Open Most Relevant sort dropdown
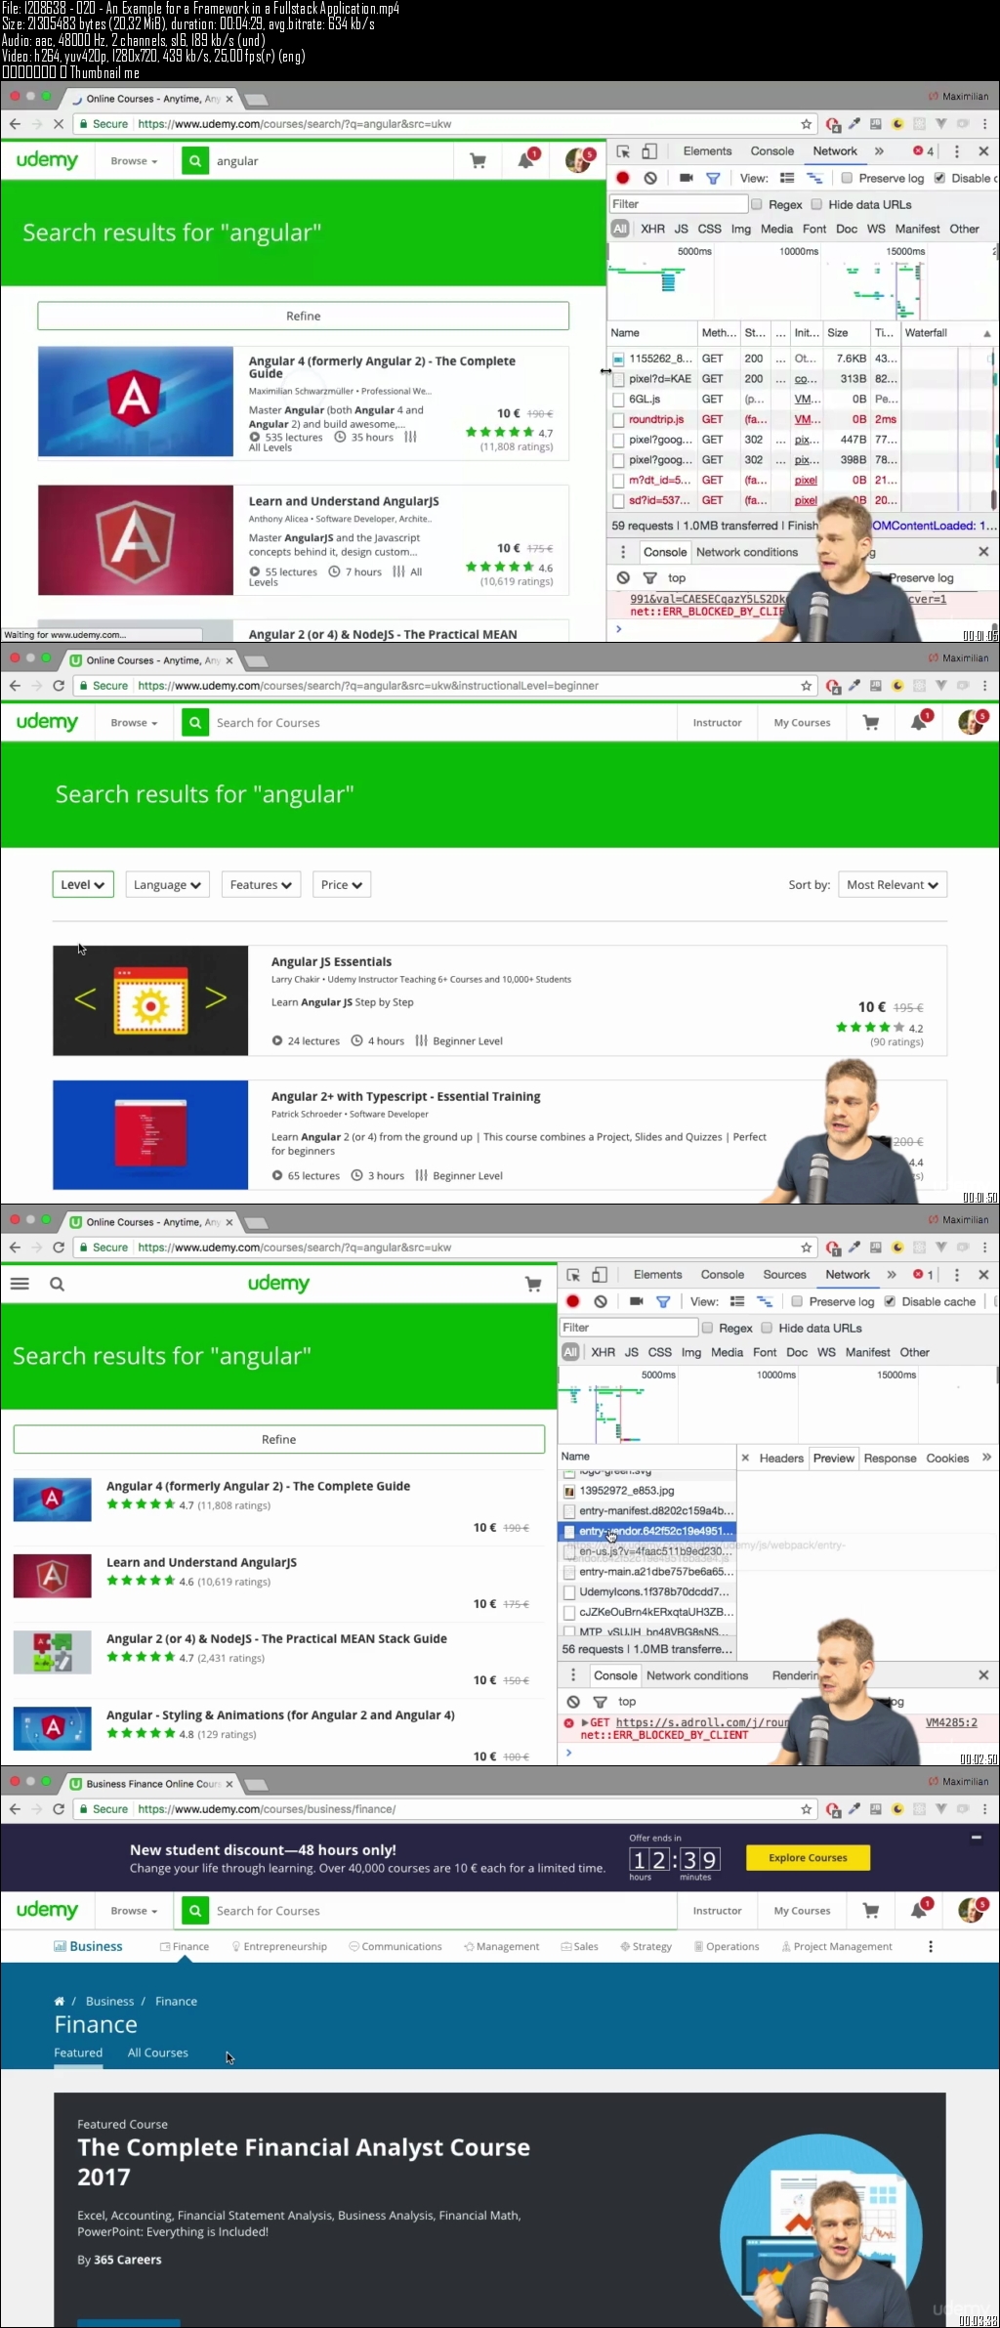1000x2328 pixels. coord(893,885)
